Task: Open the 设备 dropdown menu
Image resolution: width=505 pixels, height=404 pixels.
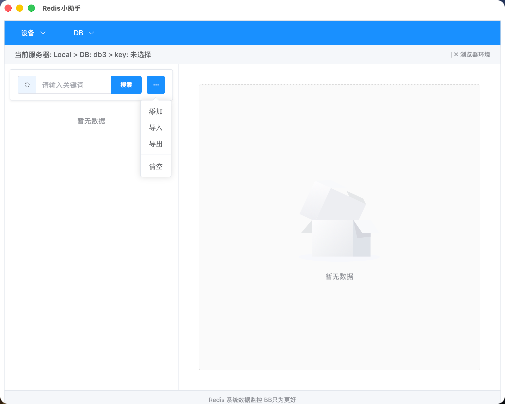Action: (x=33, y=33)
